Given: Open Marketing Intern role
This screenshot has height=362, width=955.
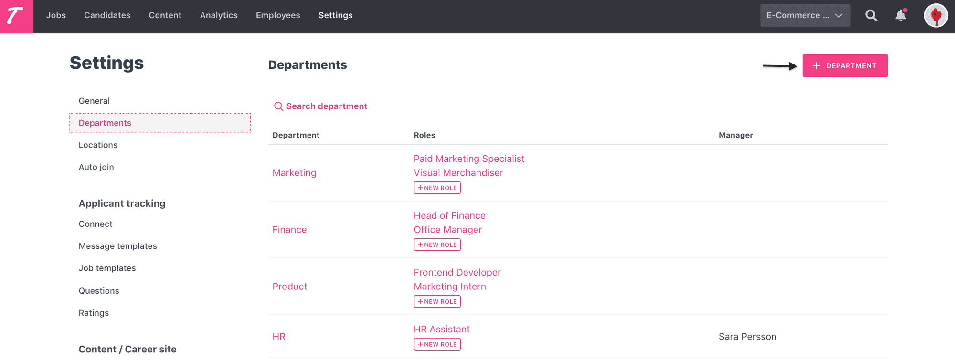Looking at the screenshot, I should (450, 287).
